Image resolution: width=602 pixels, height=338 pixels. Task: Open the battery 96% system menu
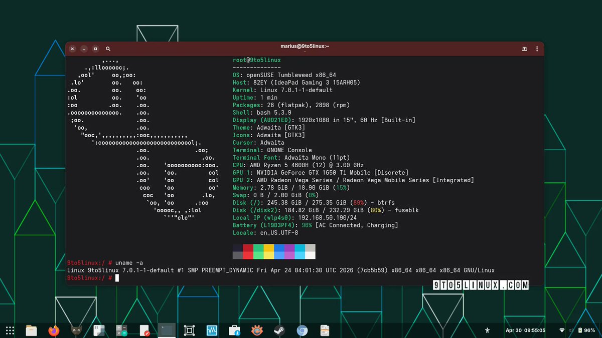click(586, 330)
